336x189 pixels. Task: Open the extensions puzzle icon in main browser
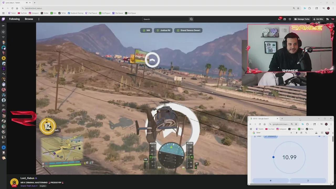coord(309,8)
